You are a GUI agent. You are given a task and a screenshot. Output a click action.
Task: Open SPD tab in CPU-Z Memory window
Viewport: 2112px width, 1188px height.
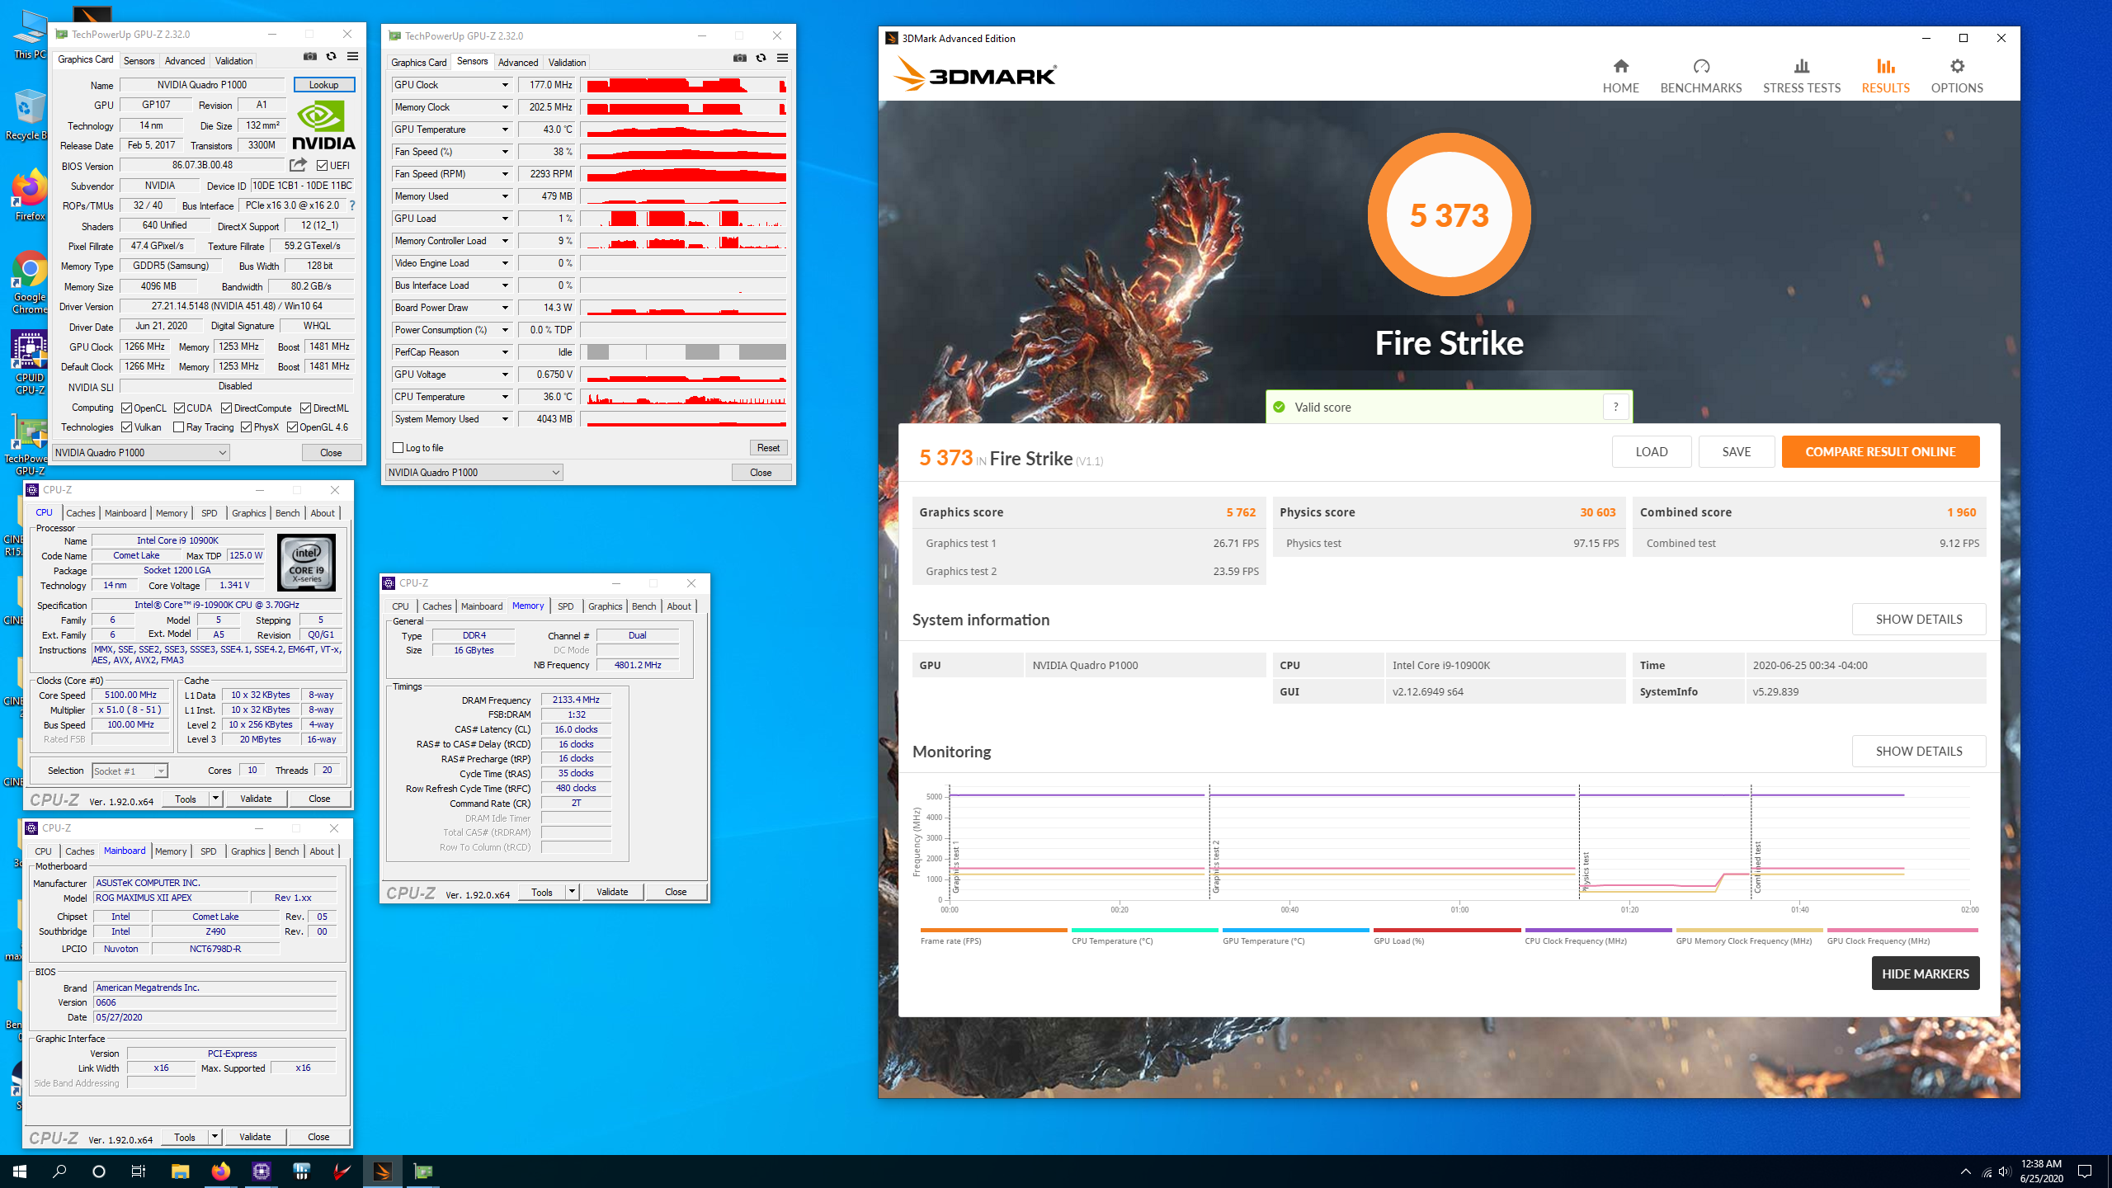click(x=565, y=606)
